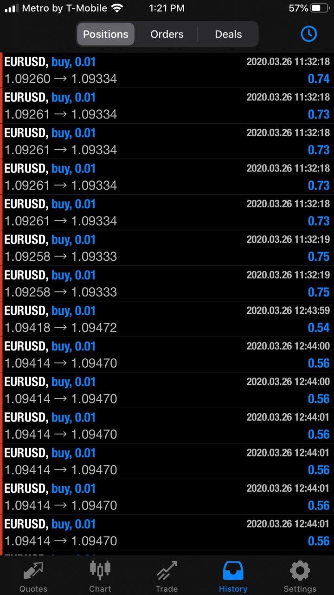Select the Positions segment
334x595 pixels.
pyautogui.click(x=106, y=34)
